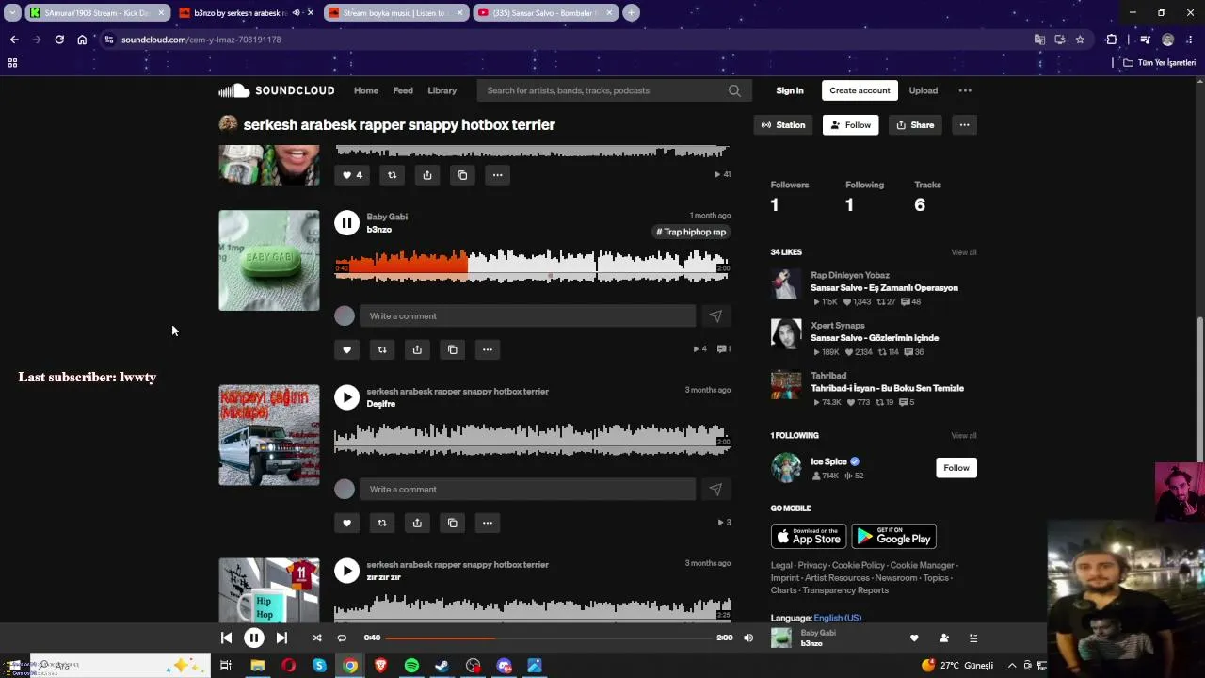
Task: Seek the bottom player progress bar
Action: pos(549,638)
